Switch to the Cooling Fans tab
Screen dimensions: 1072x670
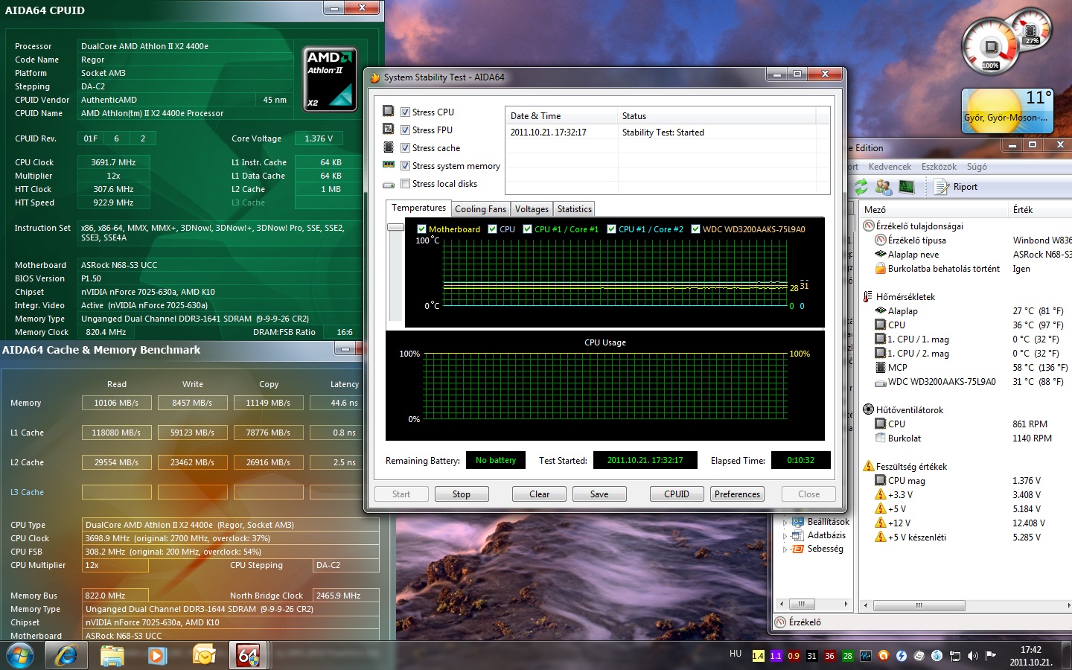coord(480,209)
